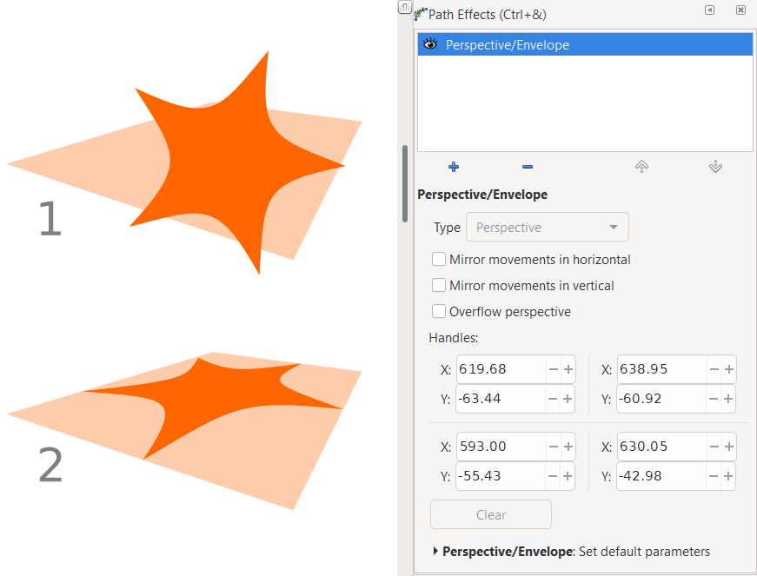Click the Y field showing -60.92
The image size is (757, 576).
click(661, 399)
